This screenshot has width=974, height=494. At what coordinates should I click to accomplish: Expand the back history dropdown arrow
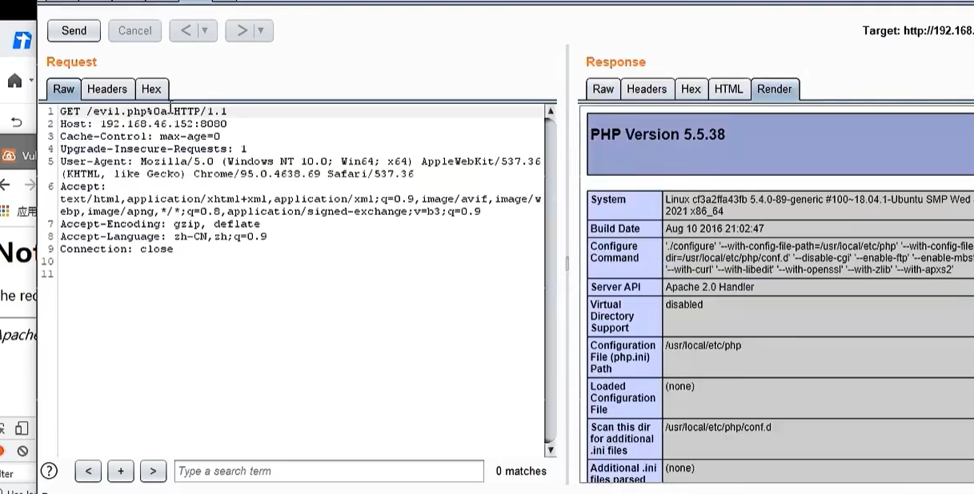point(205,30)
